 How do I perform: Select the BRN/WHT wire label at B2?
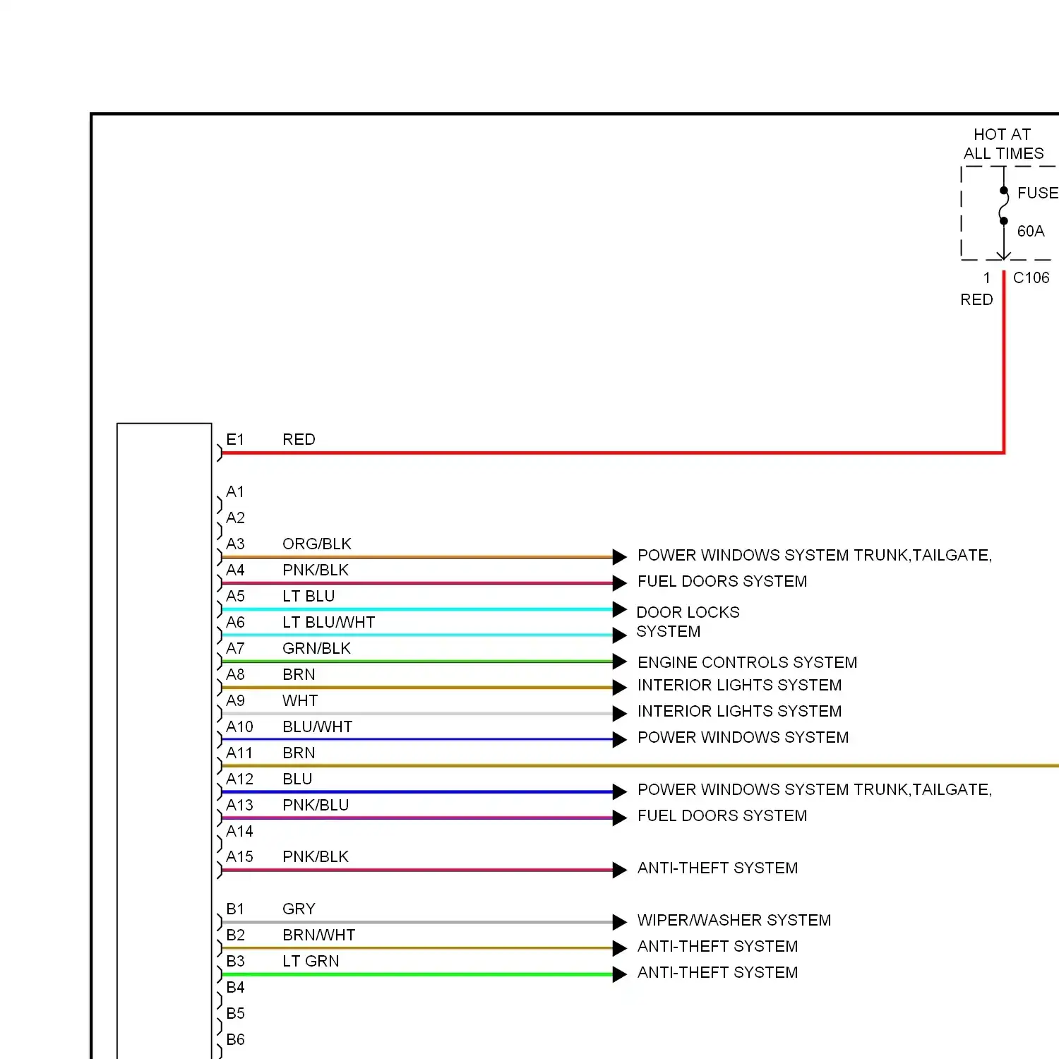tap(319, 935)
